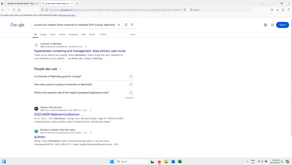Open Google quick settings gear
292x165 pixels.
point(265,25)
